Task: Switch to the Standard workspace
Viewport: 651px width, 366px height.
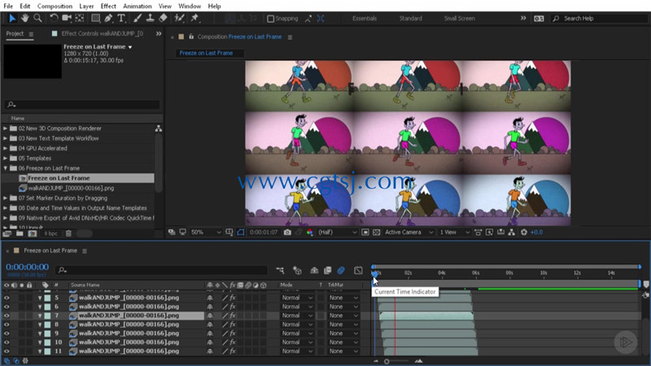Action: coord(411,19)
